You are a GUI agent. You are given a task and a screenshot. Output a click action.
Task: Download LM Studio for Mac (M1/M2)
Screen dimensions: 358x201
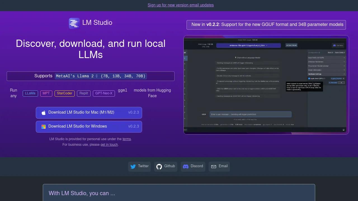pos(89,113)
